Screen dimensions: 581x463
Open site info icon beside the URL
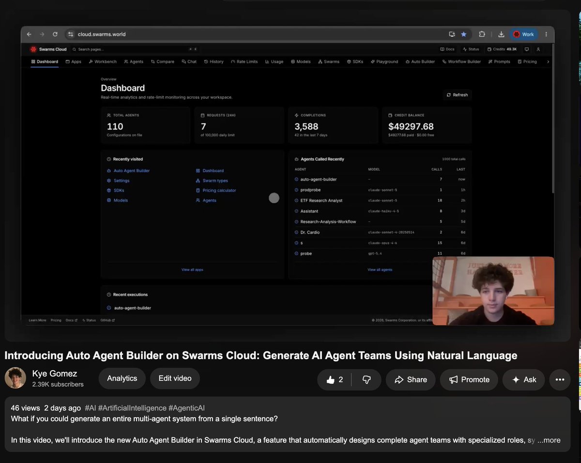point(71,34)
